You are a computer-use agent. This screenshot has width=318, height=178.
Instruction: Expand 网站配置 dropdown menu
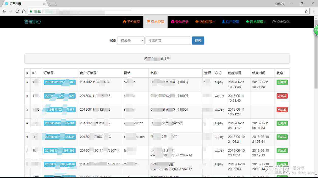click(x=256, y=22)
